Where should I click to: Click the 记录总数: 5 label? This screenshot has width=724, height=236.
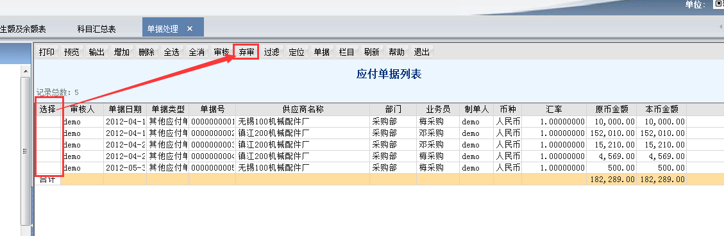point(58,92)
